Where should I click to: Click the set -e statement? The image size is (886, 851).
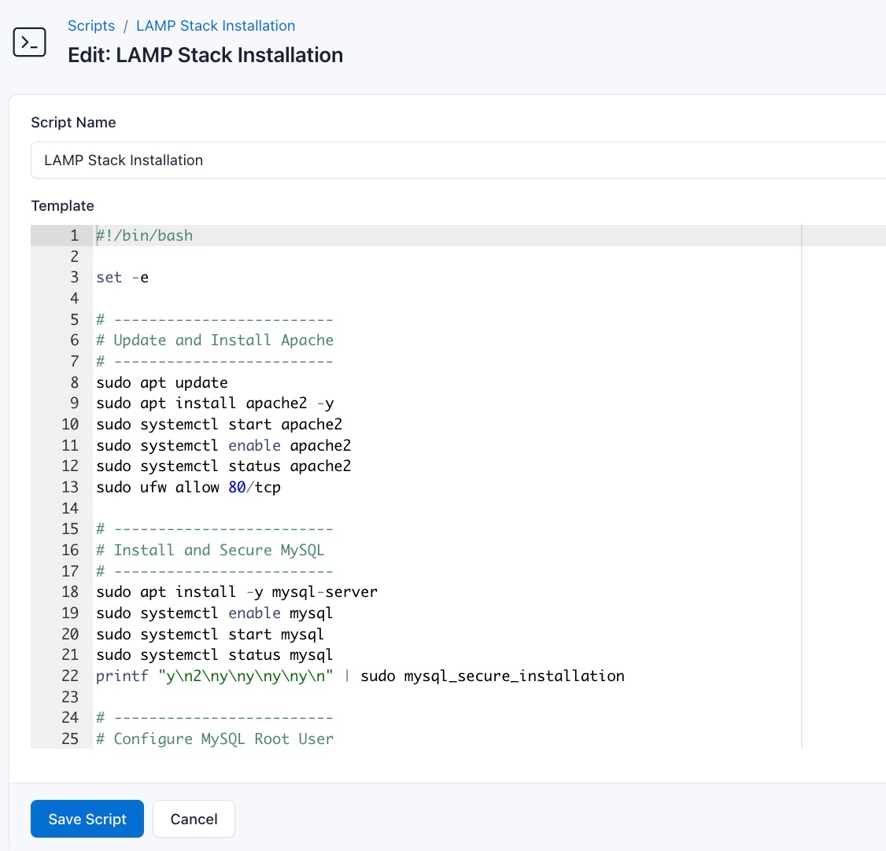pyautogui.click(x=122, y=277)
